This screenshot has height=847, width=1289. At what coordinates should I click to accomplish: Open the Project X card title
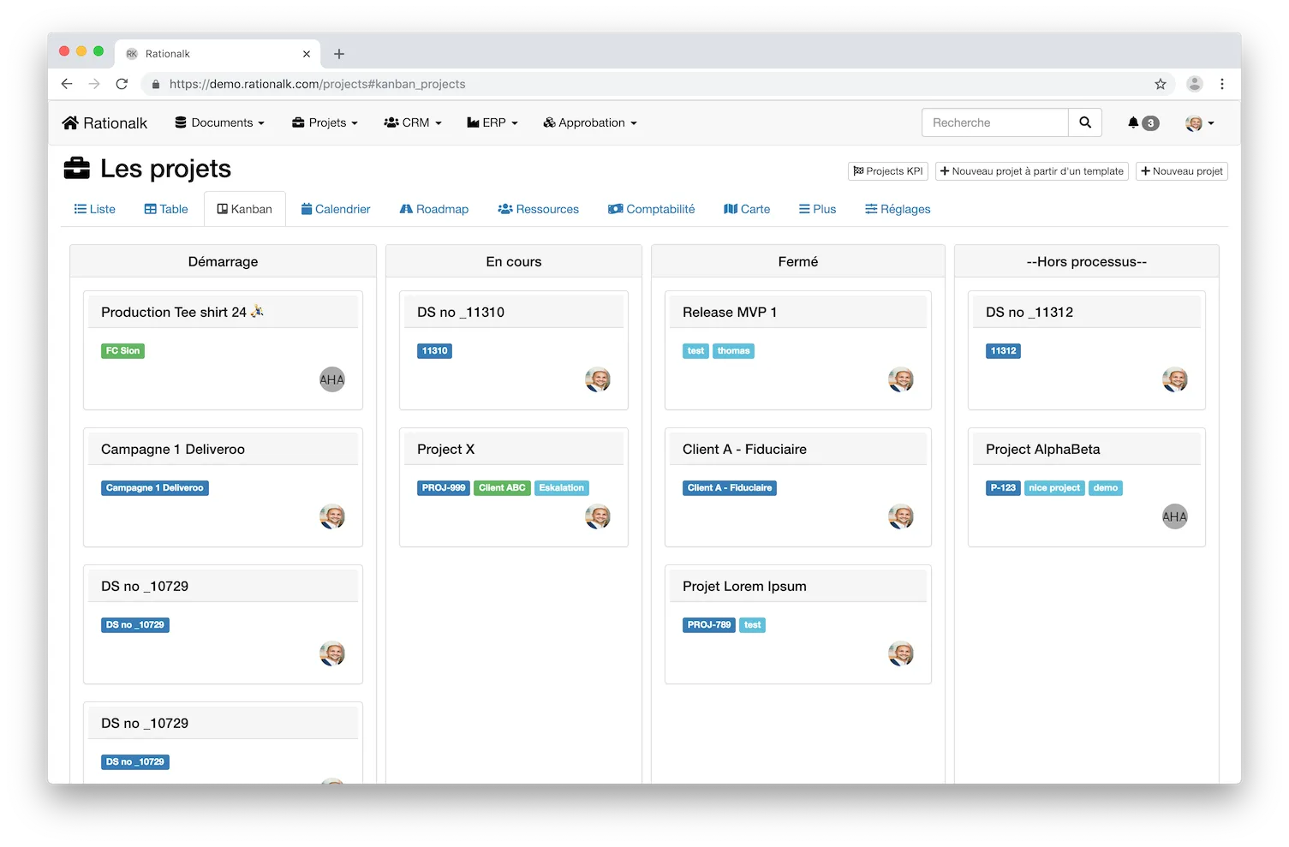click(x=445, y=449)
